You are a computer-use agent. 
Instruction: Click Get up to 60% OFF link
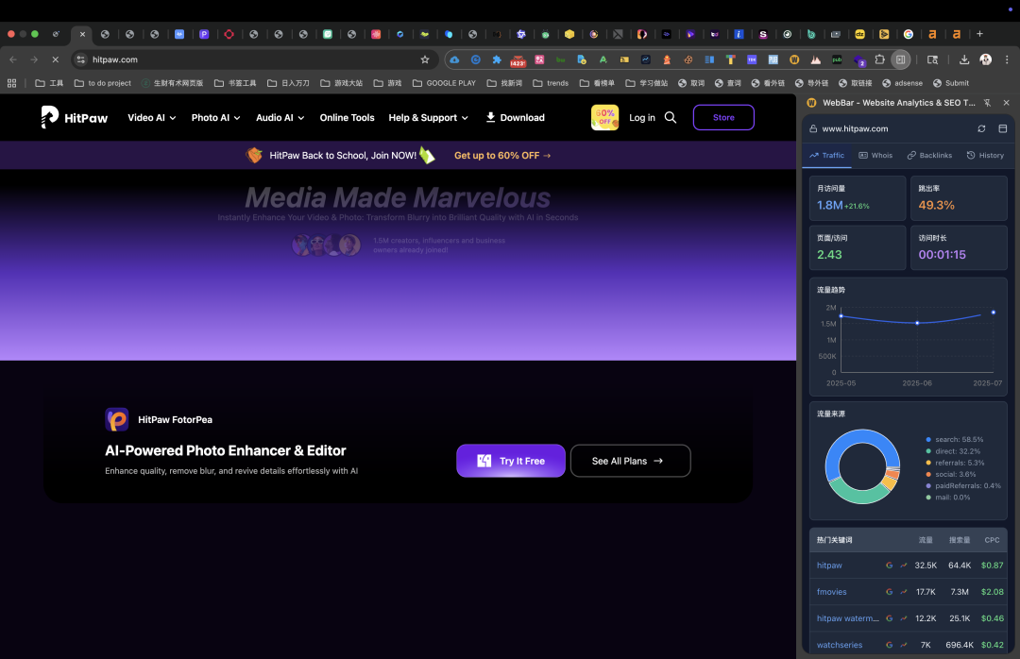point(502,156)
